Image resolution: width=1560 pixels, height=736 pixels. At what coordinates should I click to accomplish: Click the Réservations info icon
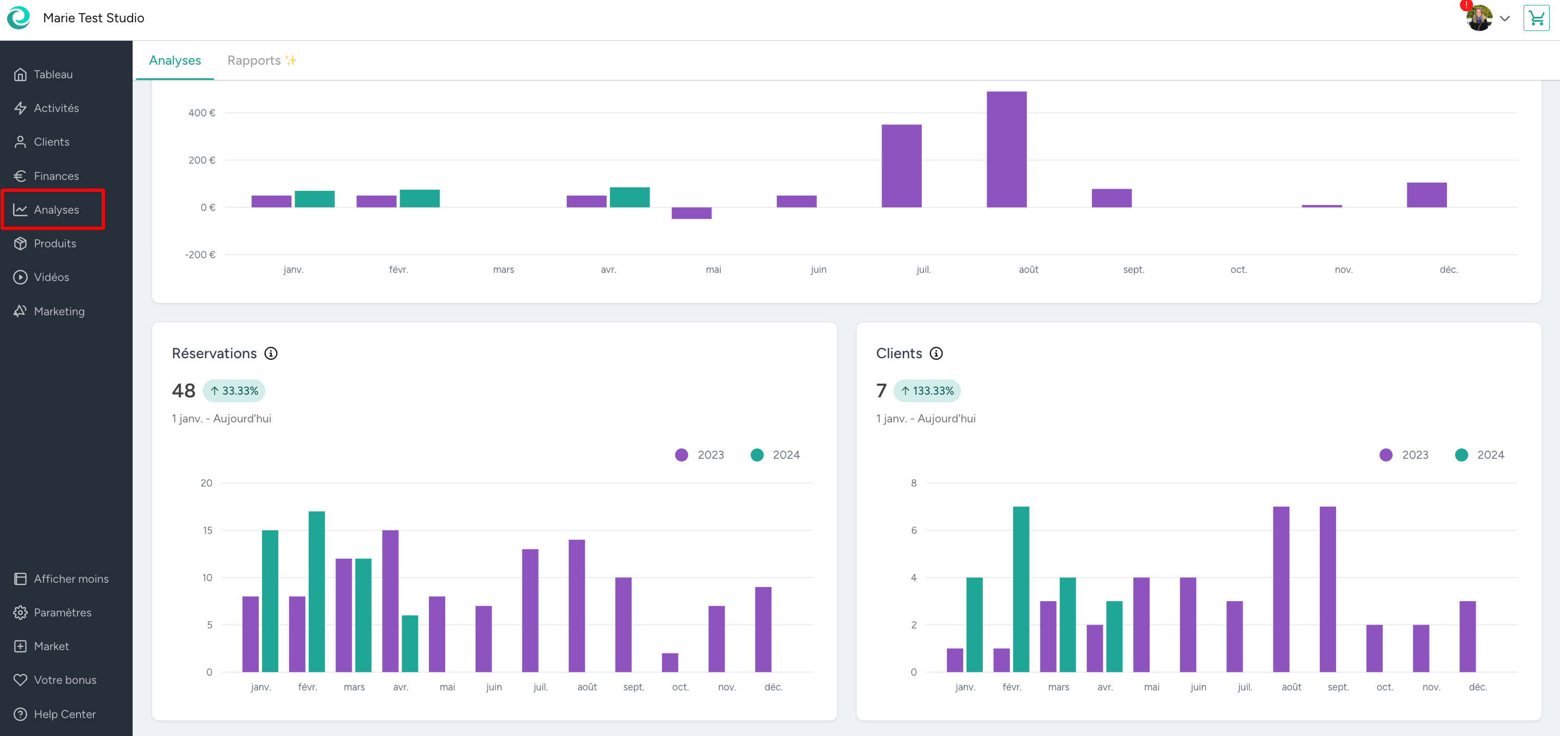[x=271, y=353]
